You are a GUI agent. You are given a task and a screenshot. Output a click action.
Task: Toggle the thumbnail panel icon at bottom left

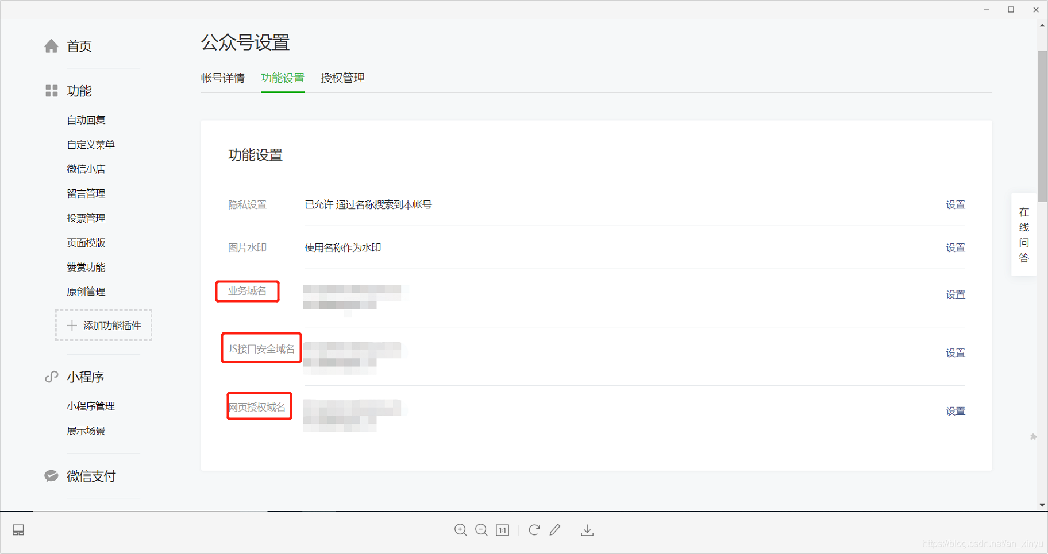point(18,530)
